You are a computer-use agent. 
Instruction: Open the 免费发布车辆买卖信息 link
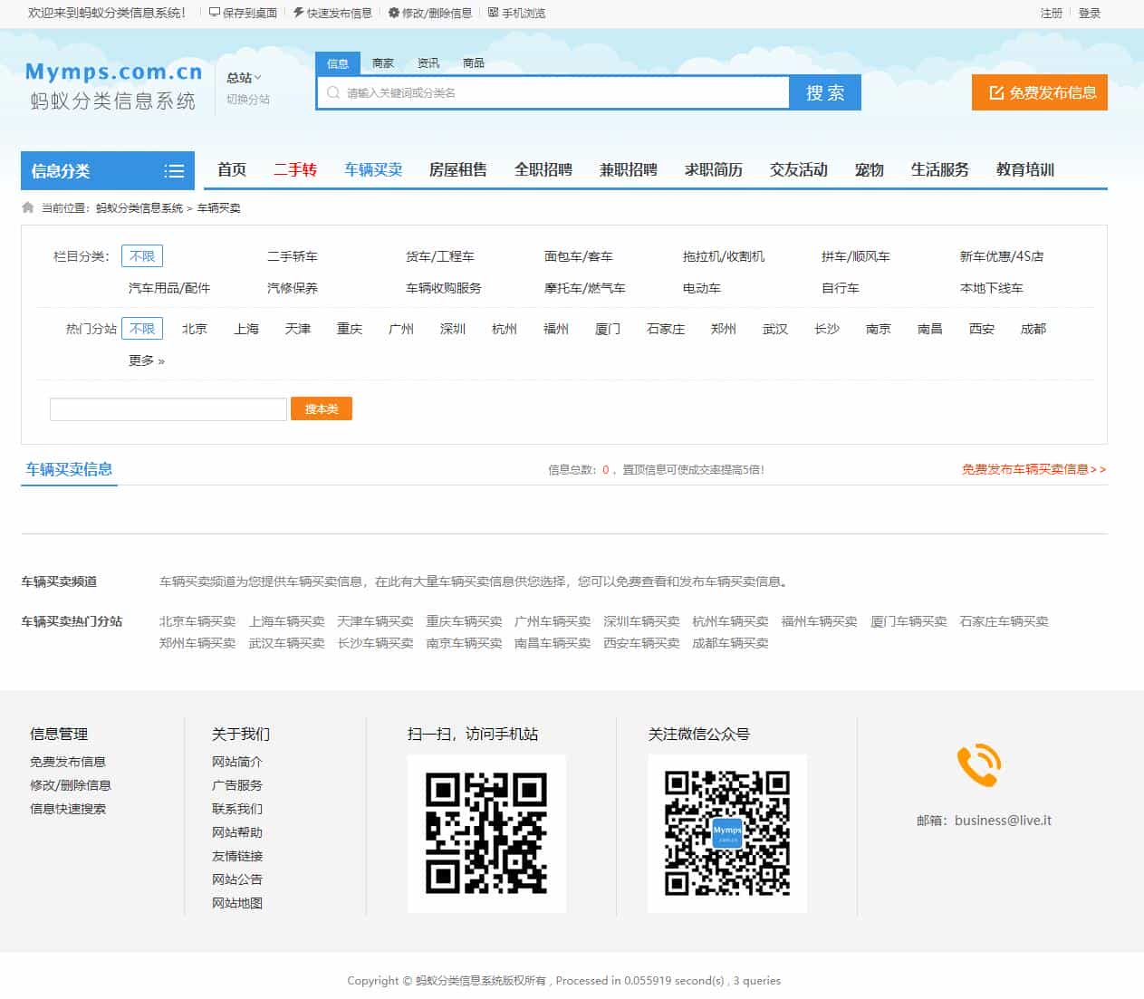pos(1027,469)
